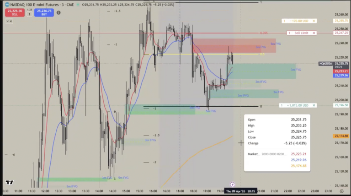Click the 25,255.75 stop price axis label

point(341,21)
